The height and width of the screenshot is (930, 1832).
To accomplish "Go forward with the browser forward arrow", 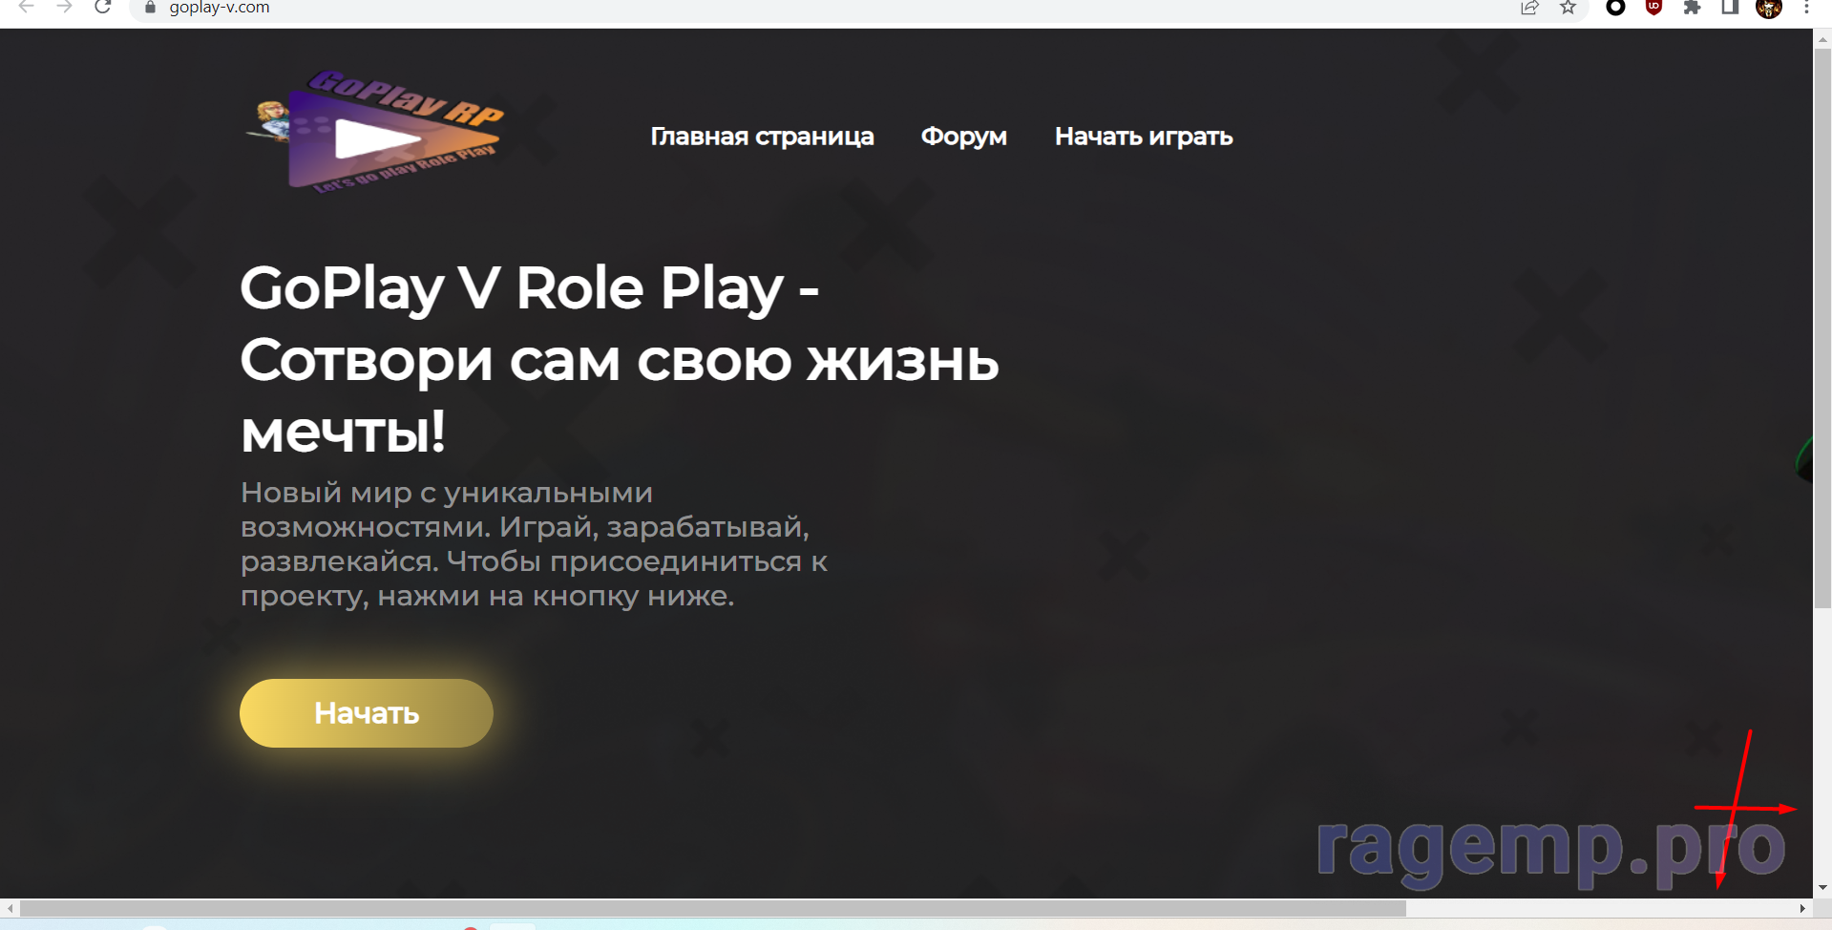I will click(64, 8).
